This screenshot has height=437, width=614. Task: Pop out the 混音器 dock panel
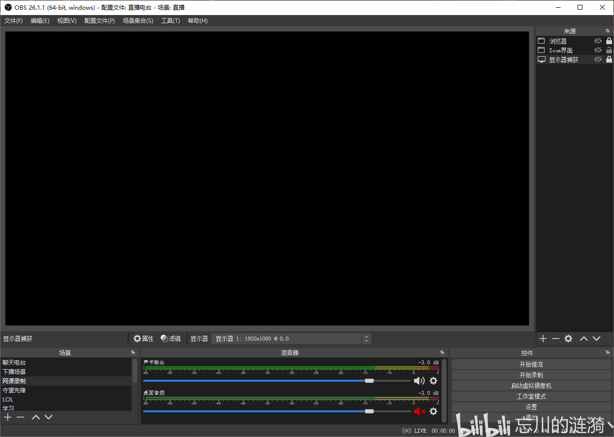(442, 353)
